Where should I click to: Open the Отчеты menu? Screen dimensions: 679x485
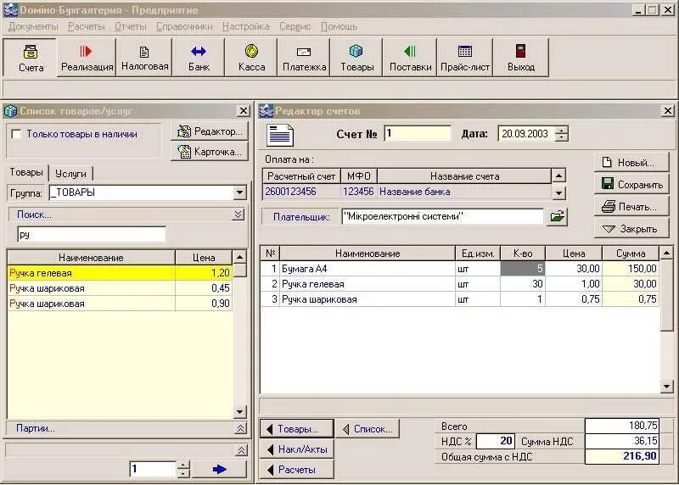point(131,26)
